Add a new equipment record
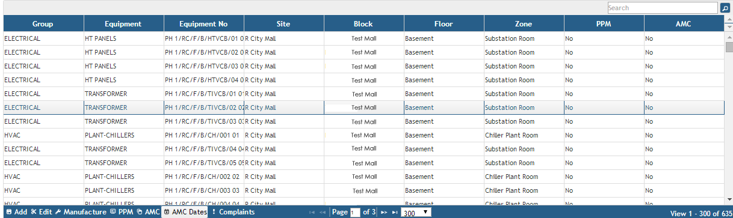The width and height of the screenshot is (733, 218). point(16,212)
